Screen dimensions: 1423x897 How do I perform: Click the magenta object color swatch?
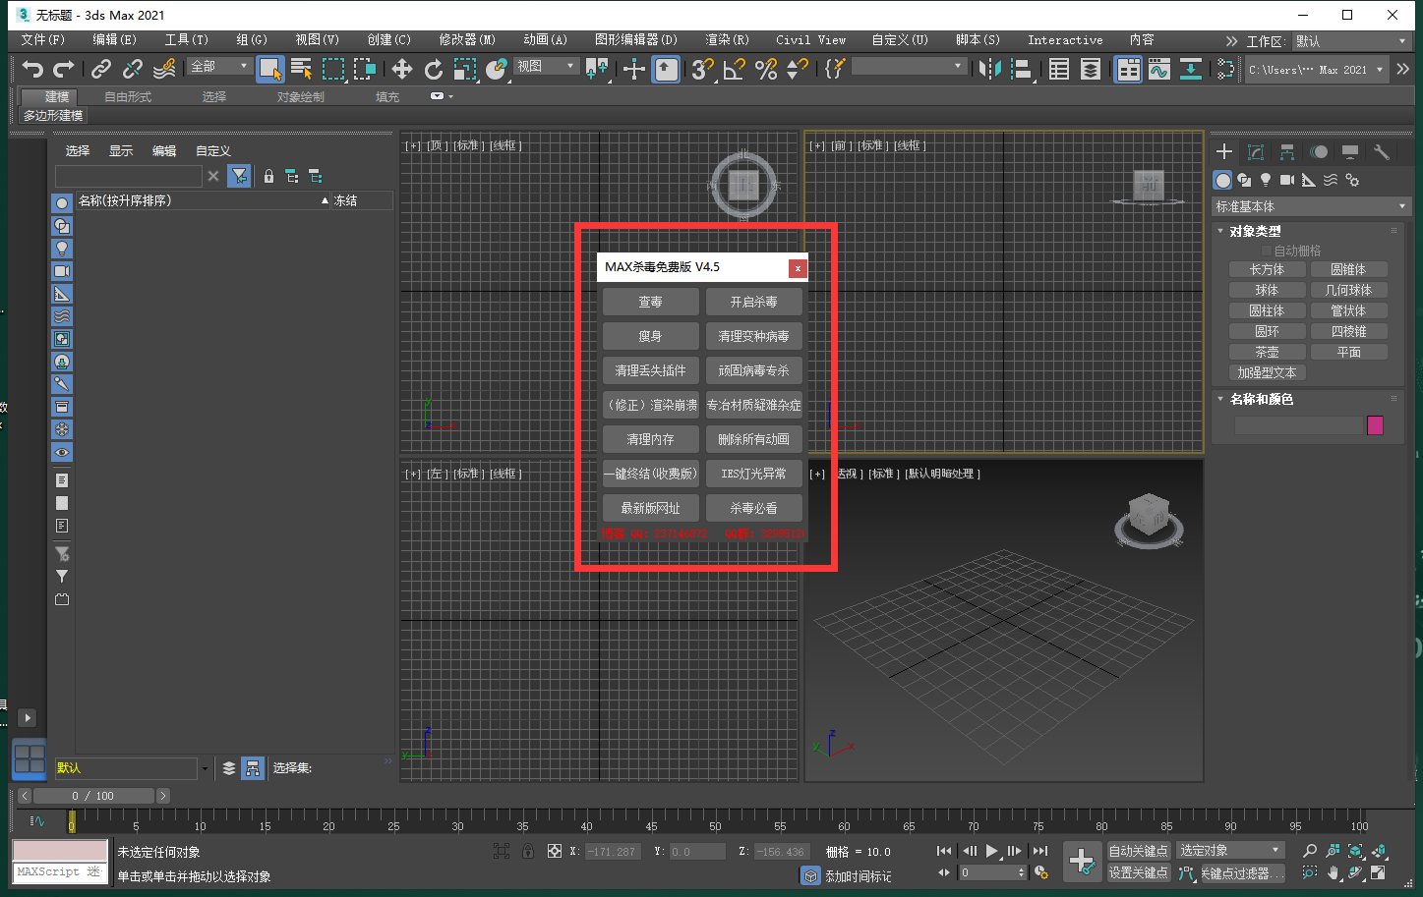(x=1375, y=424)
